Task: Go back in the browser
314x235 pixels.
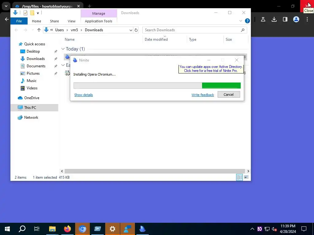Action: (x=7, y=19)
